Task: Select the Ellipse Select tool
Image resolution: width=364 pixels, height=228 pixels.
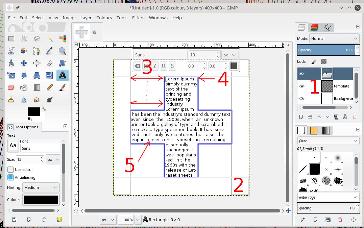Action: click(x=24, y=39)
